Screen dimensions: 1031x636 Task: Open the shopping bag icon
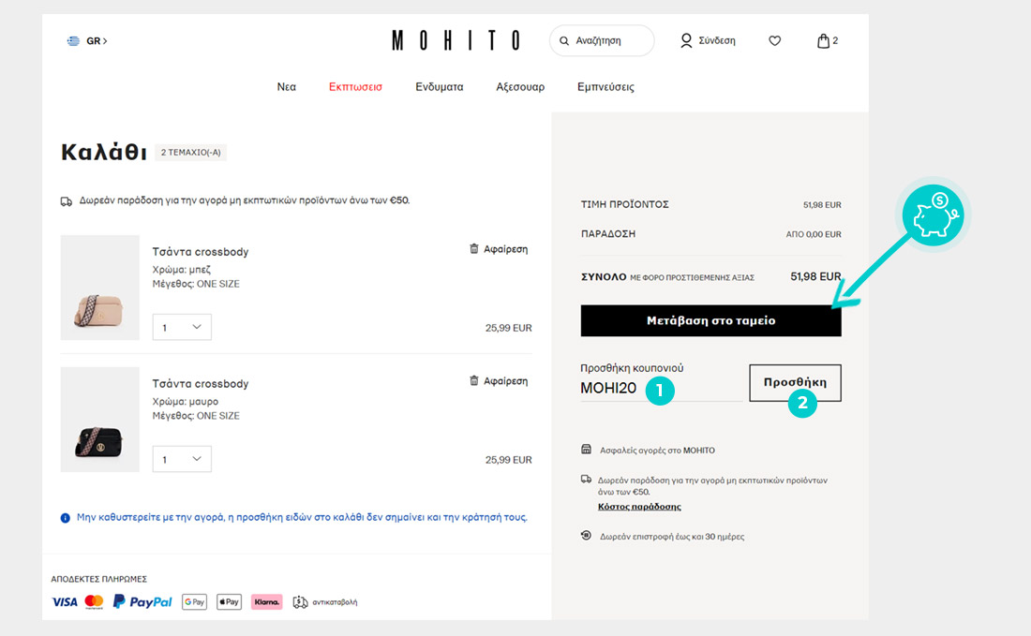click(823, 40)
